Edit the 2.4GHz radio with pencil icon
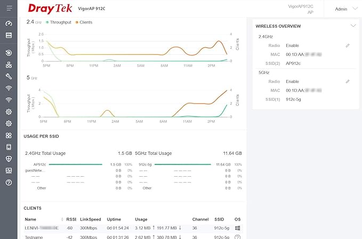This screenshot has width=362, height=239. (348, 45)
